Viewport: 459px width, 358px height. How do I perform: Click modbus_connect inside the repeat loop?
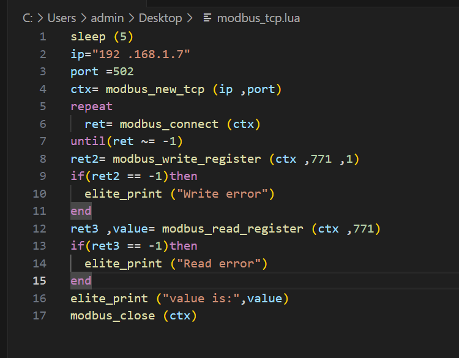169,124
